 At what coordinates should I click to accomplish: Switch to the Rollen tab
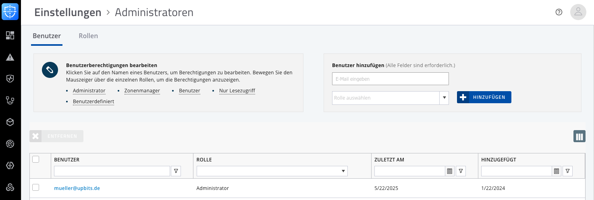pos(88,36)
